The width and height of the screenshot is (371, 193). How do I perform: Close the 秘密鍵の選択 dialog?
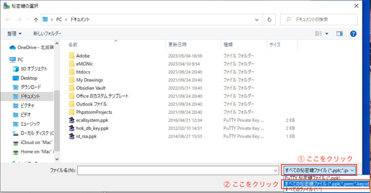coord(357,6)
